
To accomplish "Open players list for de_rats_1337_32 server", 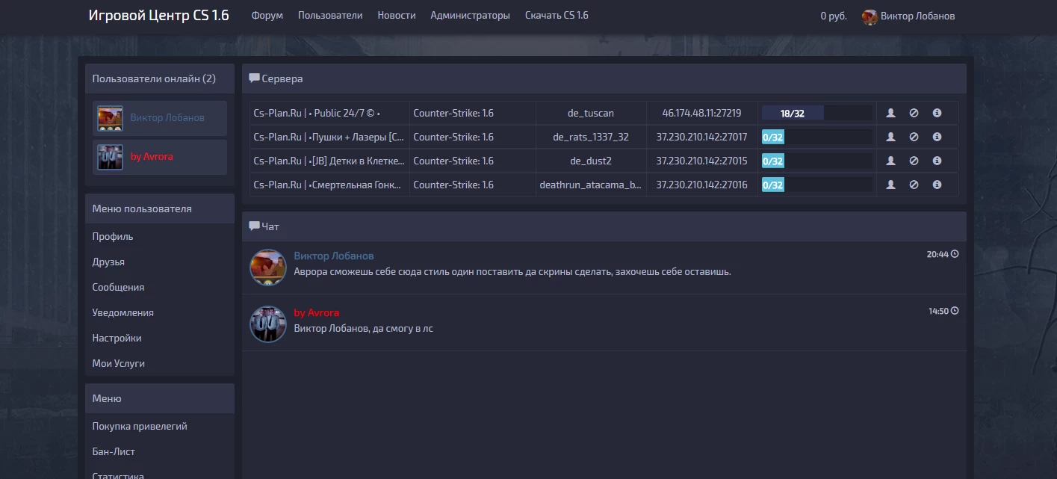I will point(890,137).
